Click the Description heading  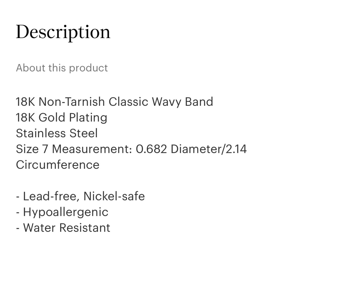tap(63, 32)
